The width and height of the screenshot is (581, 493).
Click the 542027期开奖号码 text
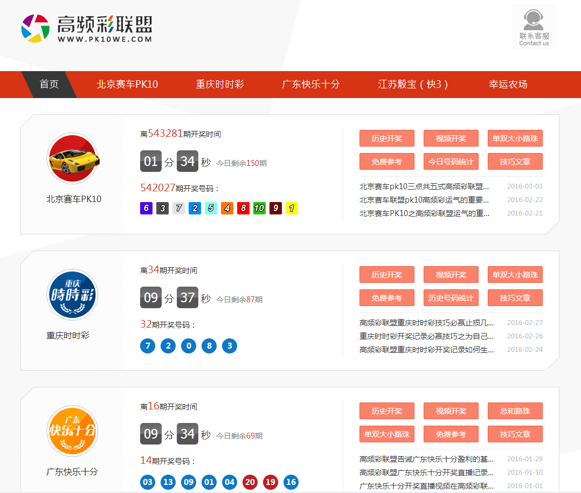pyautogui.click(x=179, y=188)
